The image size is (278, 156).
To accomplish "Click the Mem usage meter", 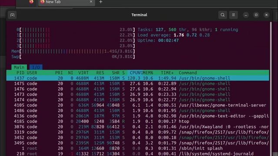I will tap(73, 51).
